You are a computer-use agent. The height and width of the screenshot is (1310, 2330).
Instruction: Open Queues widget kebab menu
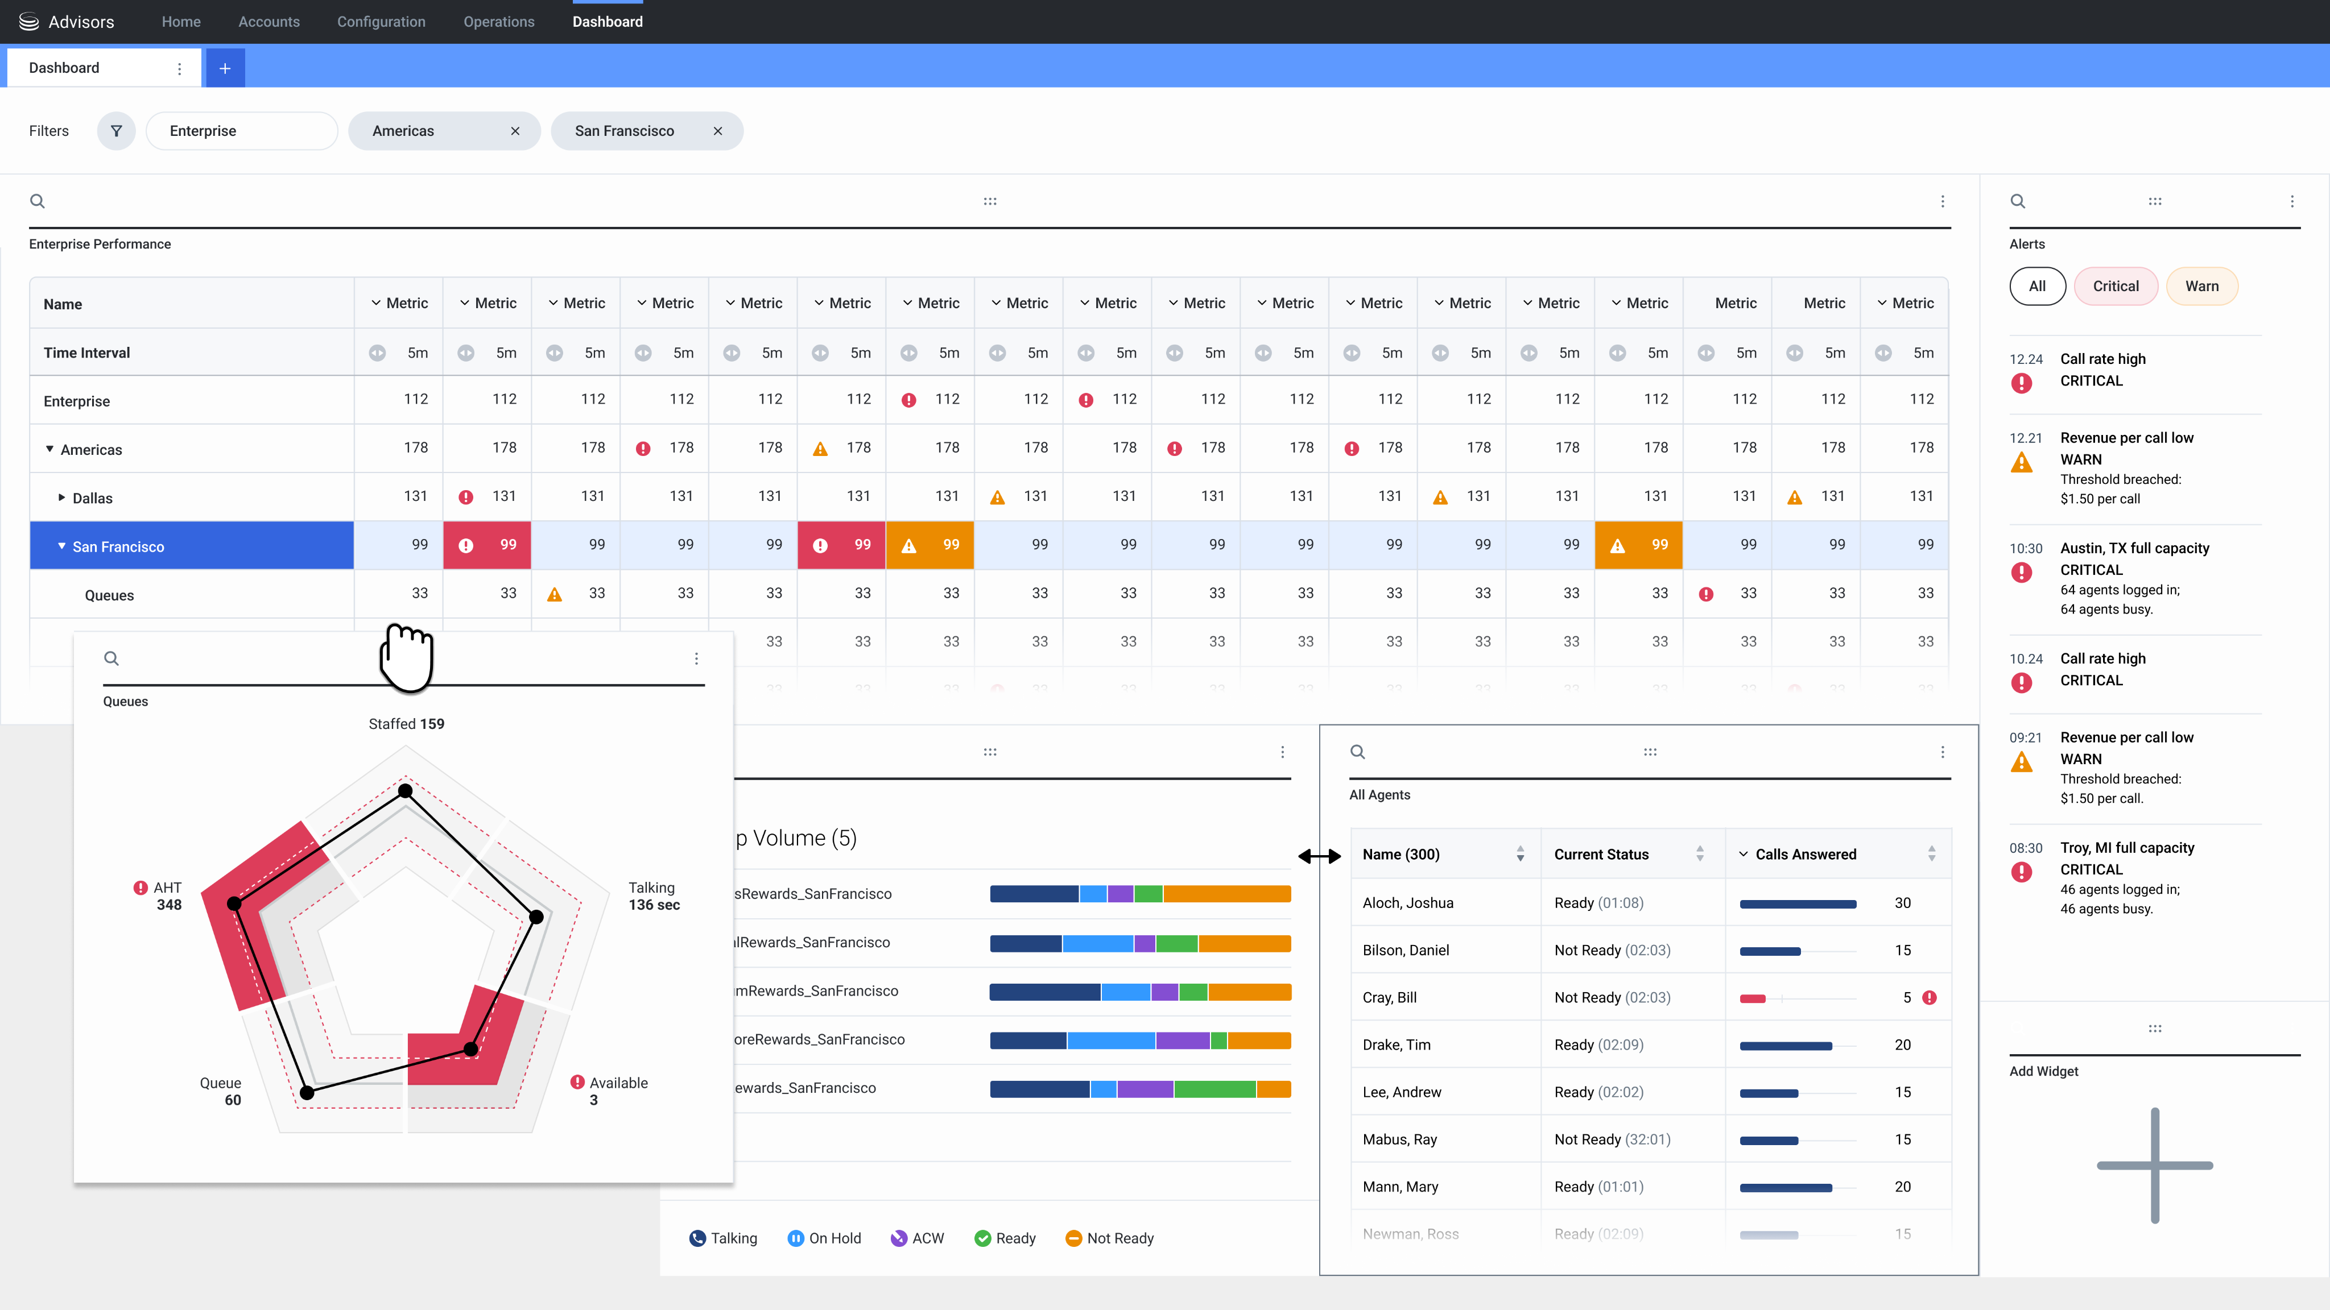696,658
